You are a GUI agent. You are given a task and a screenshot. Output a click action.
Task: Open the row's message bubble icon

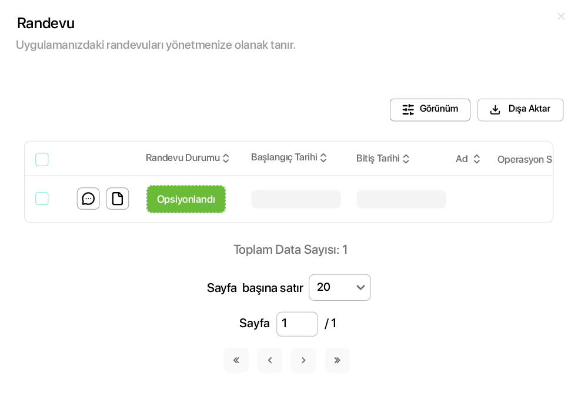pyautogui.click(x=88, y=199)
